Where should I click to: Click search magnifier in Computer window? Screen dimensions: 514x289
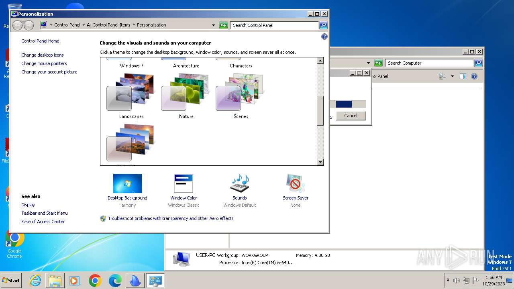(478, 63)
